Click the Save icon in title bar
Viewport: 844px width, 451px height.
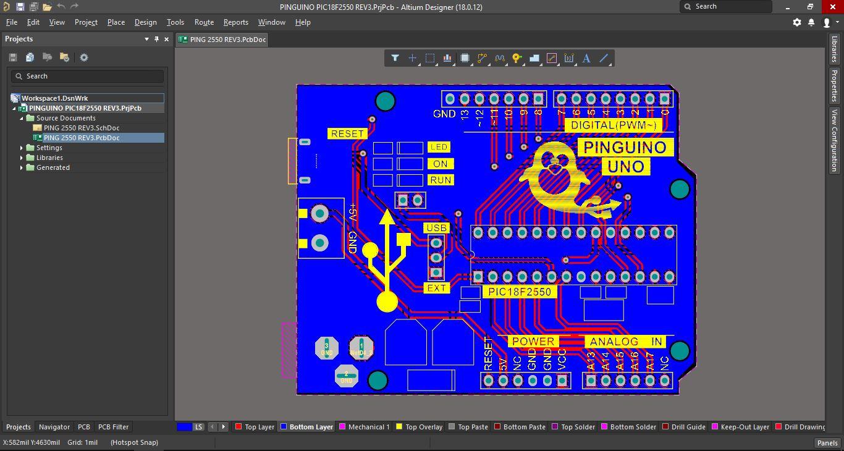(20, 7)
